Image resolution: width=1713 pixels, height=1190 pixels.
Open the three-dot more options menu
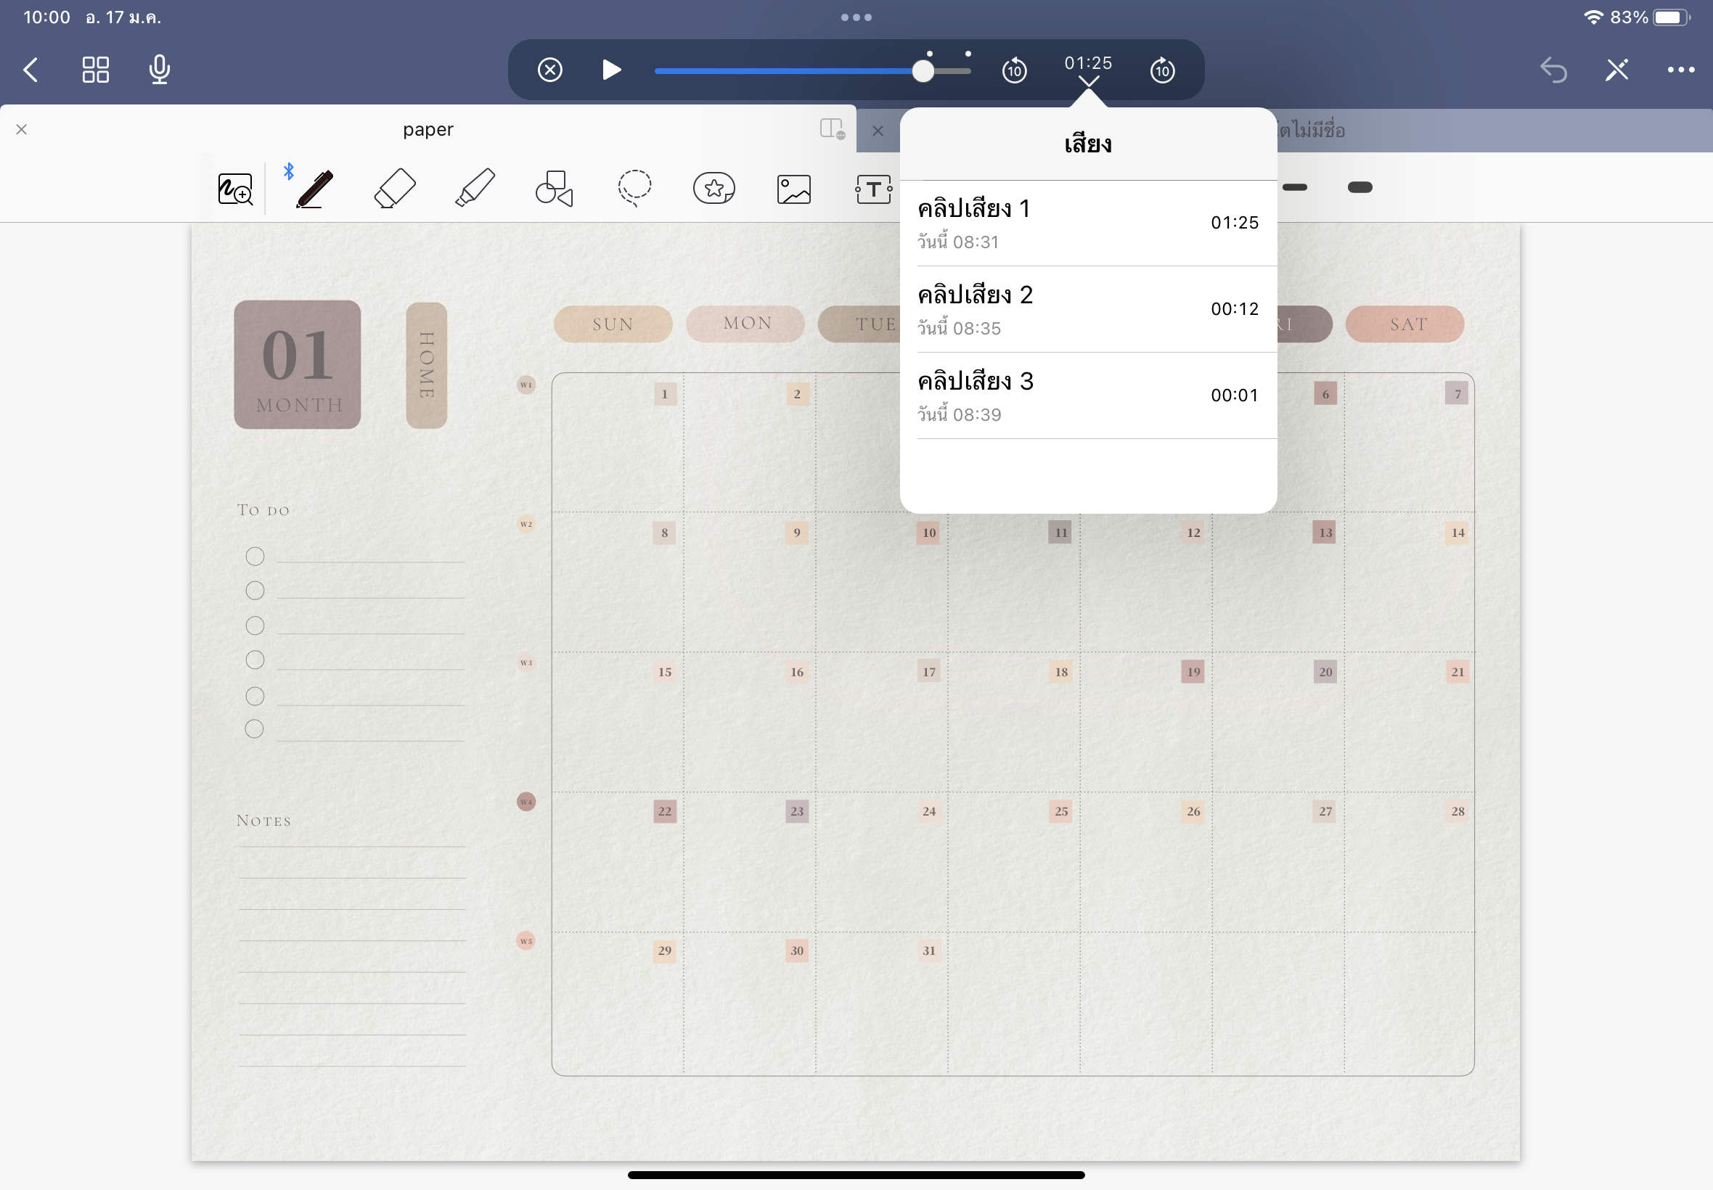tap(1680, 70)
